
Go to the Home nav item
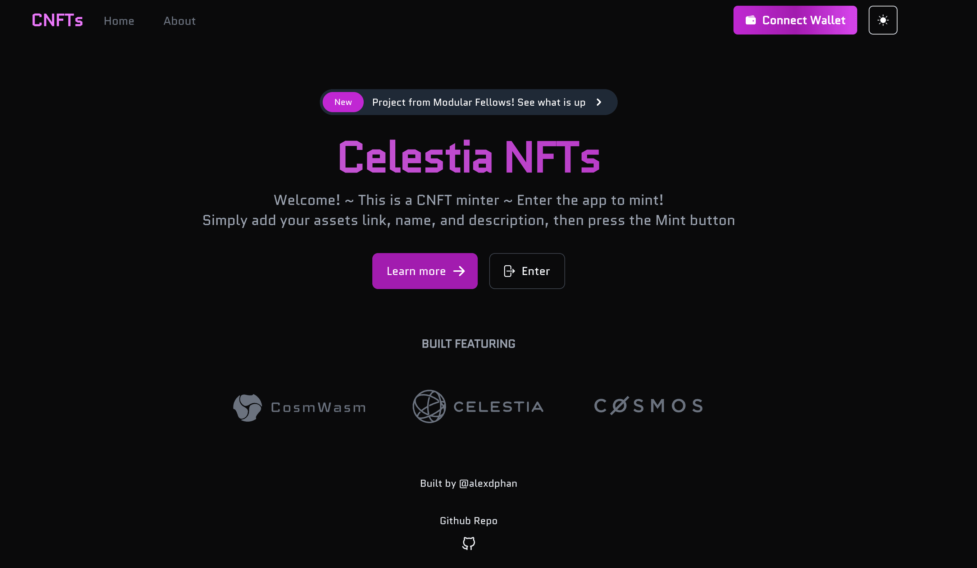119,21
